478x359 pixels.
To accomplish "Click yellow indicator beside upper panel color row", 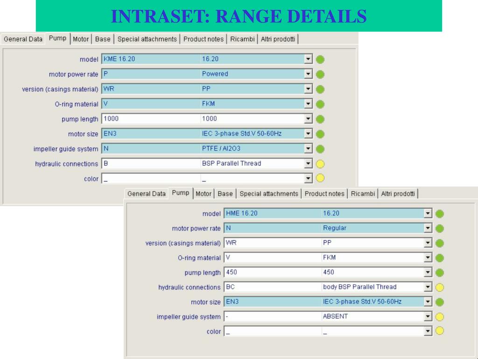I will pos(320,178).
